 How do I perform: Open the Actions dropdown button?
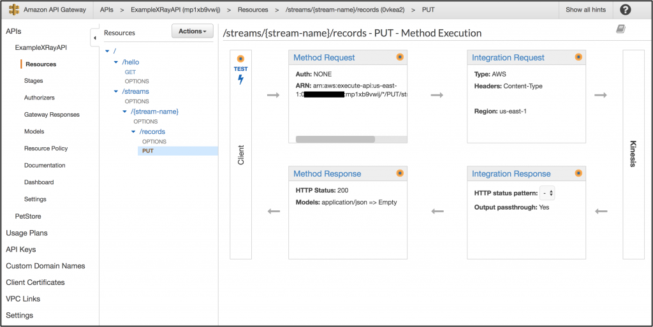pos(193,31)
